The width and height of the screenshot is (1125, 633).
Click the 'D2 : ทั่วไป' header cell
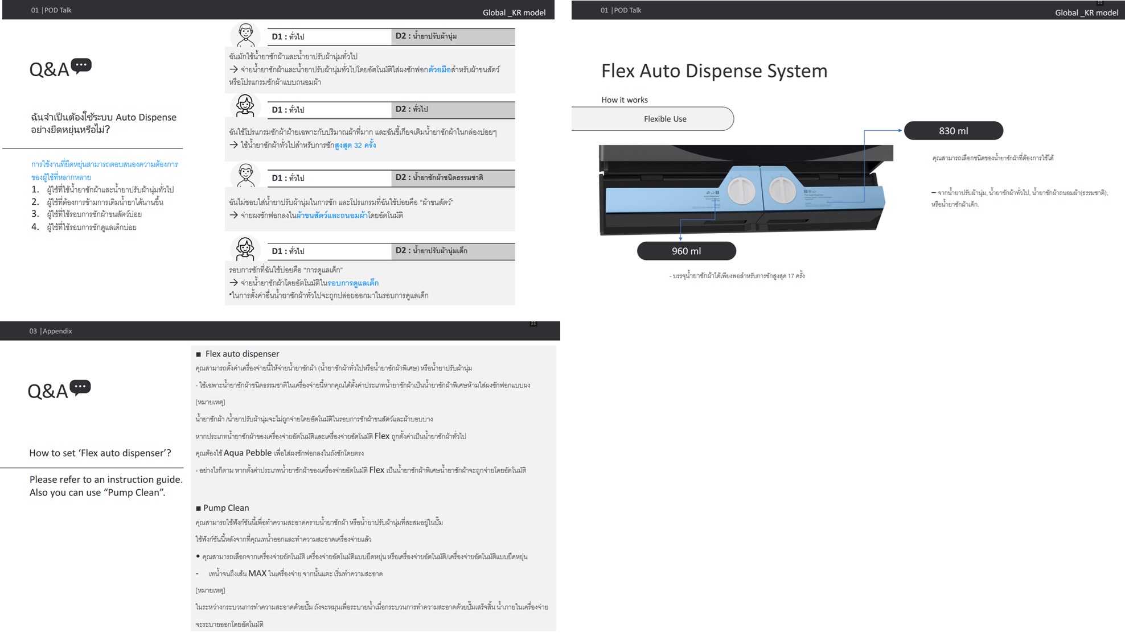[453, 109]
